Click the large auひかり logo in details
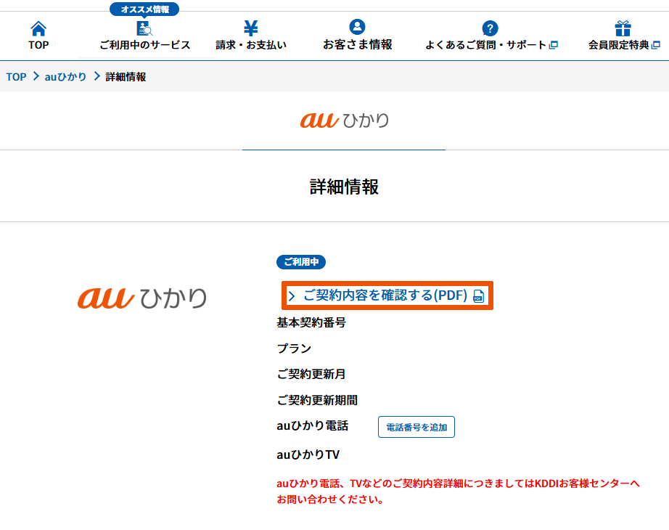 [142, 297]
